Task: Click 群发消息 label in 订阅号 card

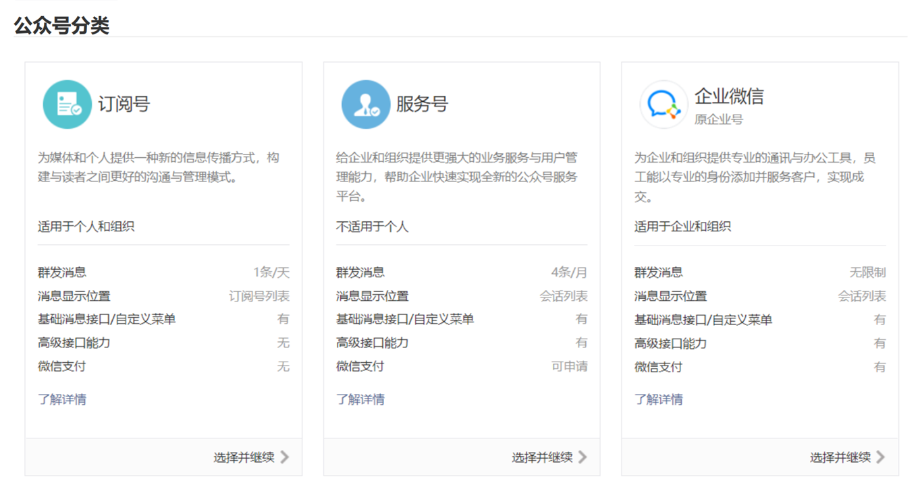Action: (62, 273)
